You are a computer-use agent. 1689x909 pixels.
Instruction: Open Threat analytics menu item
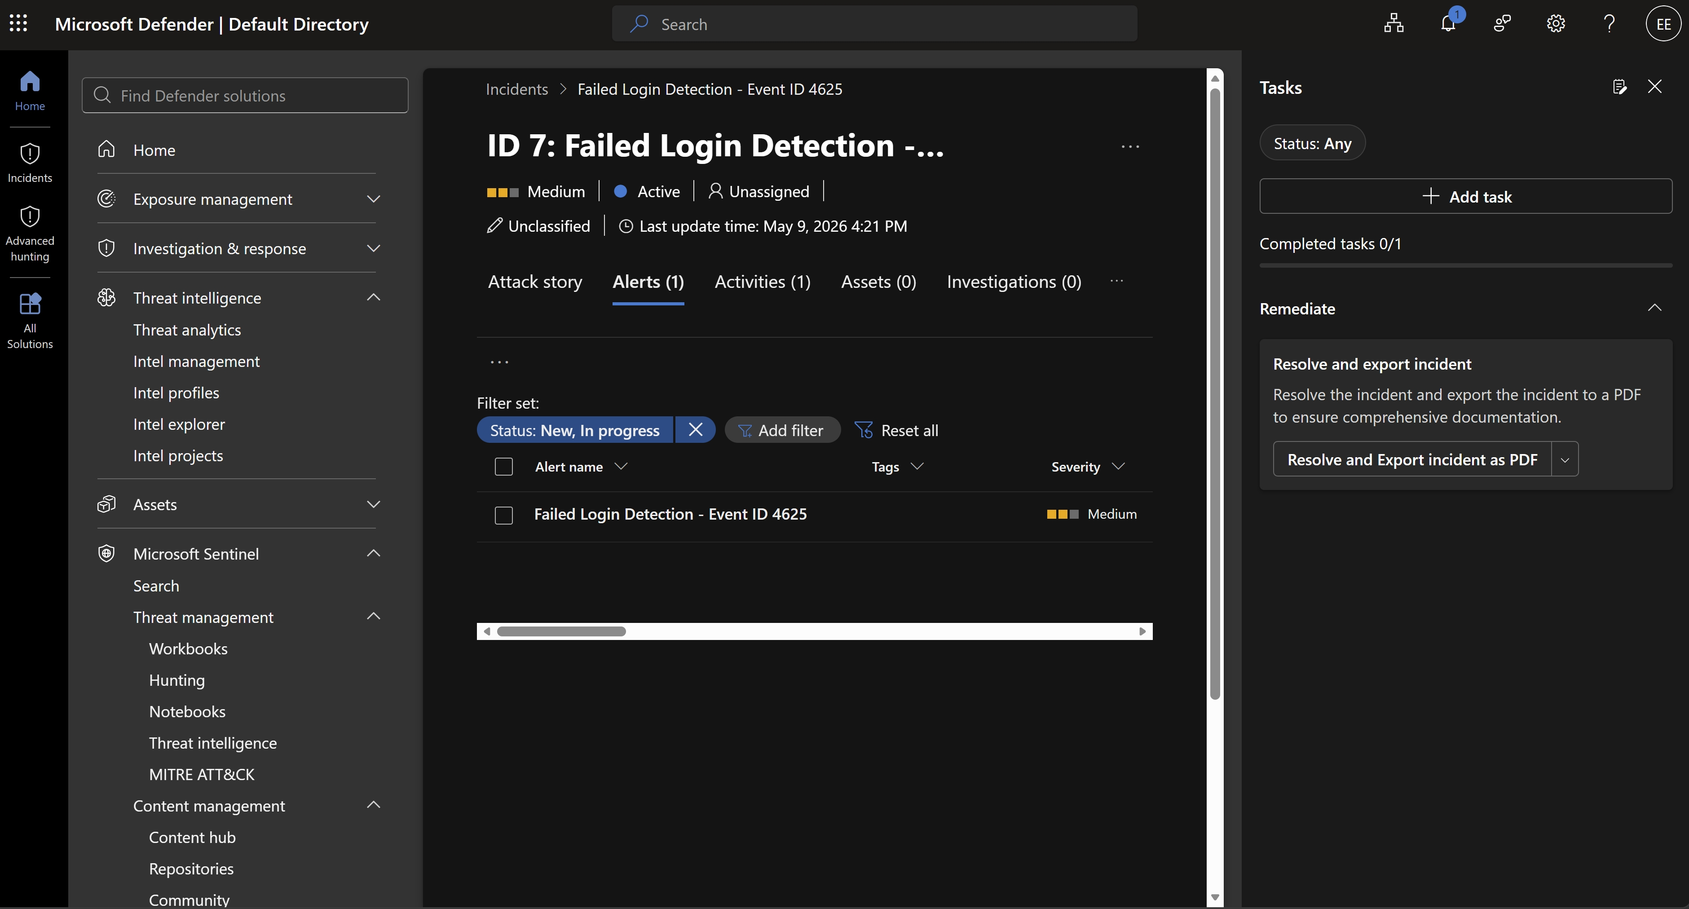tap(187, 329)
